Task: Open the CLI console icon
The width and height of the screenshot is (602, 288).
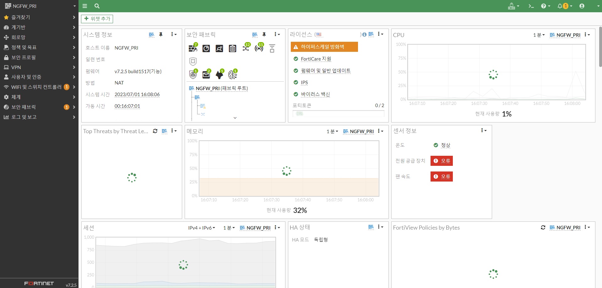Action: 531,6
